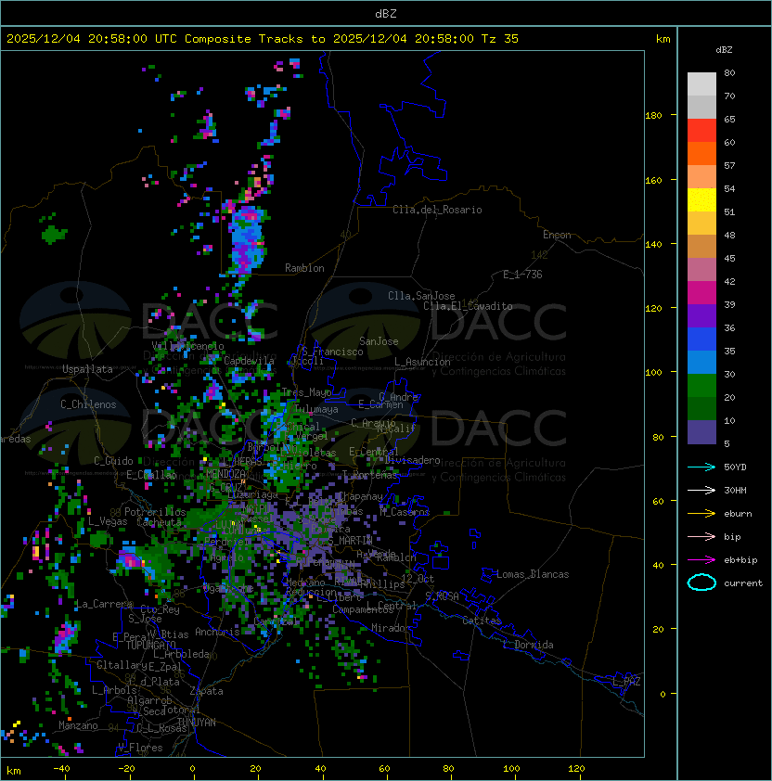Click the 'S_ROSA' map label
772x781 pixels.
(442, 596)
